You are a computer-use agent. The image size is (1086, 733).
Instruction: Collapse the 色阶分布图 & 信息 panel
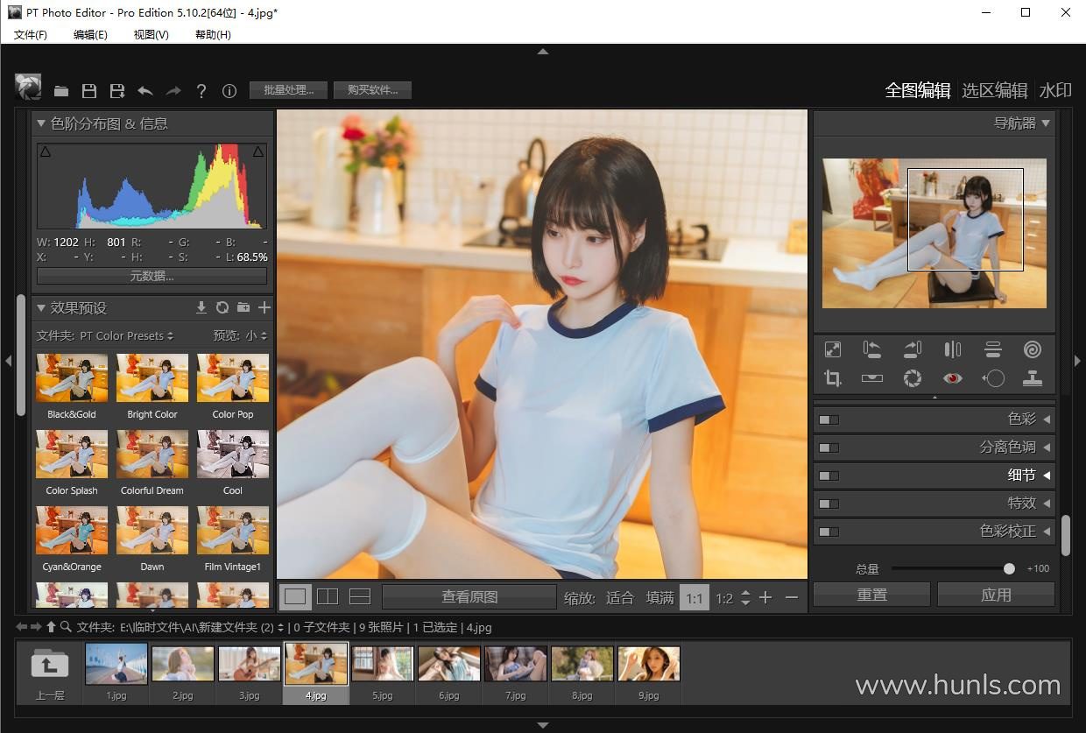pyautogui.click(x=41, y=123)
